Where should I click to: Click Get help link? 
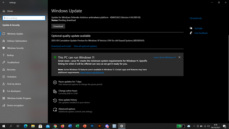(x=198, y=28)
